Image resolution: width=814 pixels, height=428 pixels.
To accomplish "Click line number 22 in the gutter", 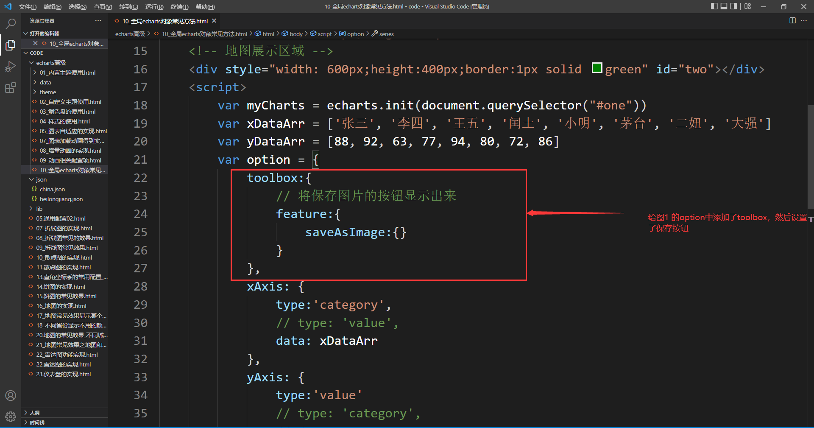I will click(x=141, y=178).
